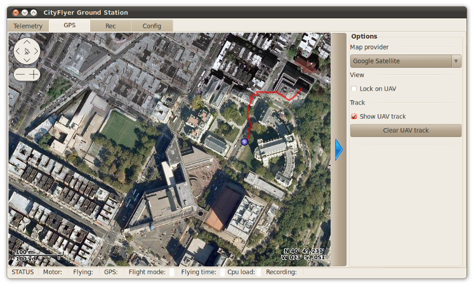Image resolution: width=476 pixels, height=284 pixels.
Task: Switch to the Telemetry tab
Action: 28,26
